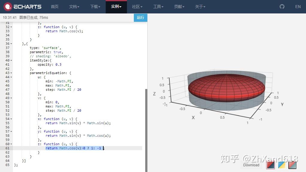This screenshot has height=172, width=306.
Task: Open the 关于 dropdown menu
Action: click(200, 6)
